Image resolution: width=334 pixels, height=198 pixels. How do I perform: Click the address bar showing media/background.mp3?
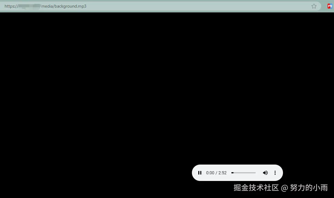pos(160,6)
